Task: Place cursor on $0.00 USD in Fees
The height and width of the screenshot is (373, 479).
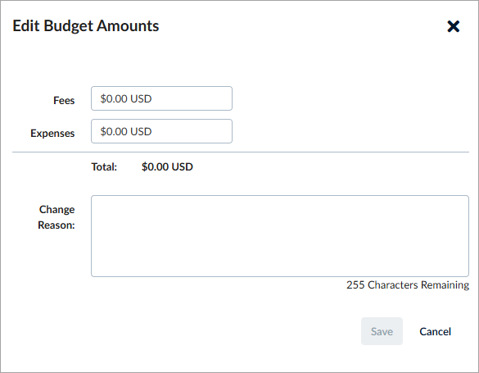Action: pyautogui.click(x=126, y=98)
